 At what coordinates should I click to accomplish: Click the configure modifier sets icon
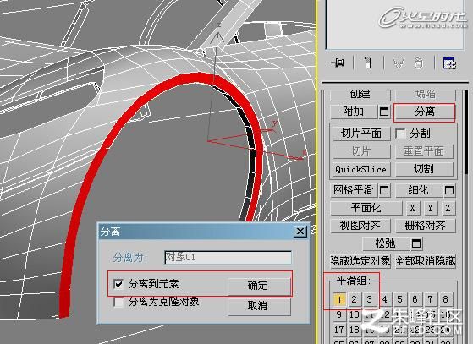(449, 63)
